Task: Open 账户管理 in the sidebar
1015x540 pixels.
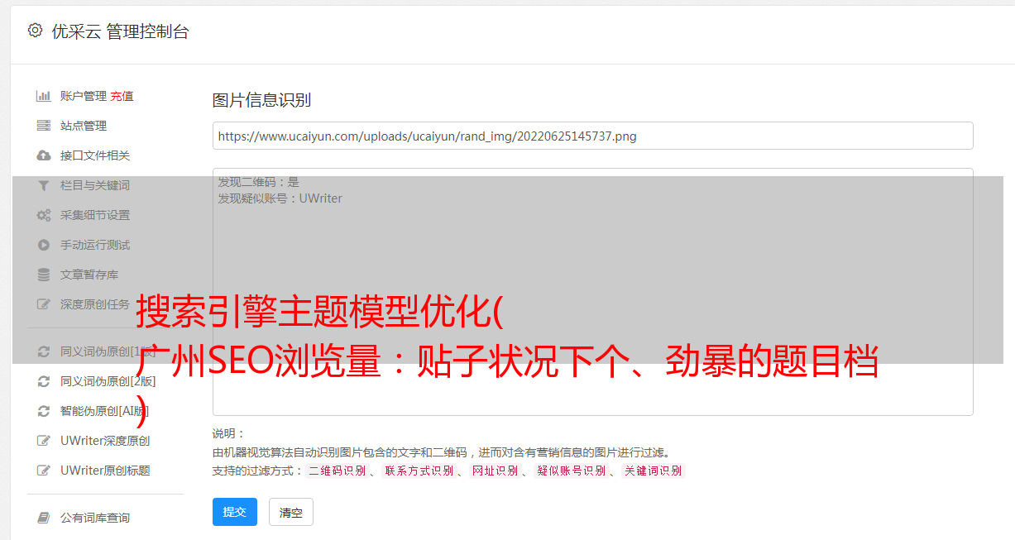Action: click(84, 96)
